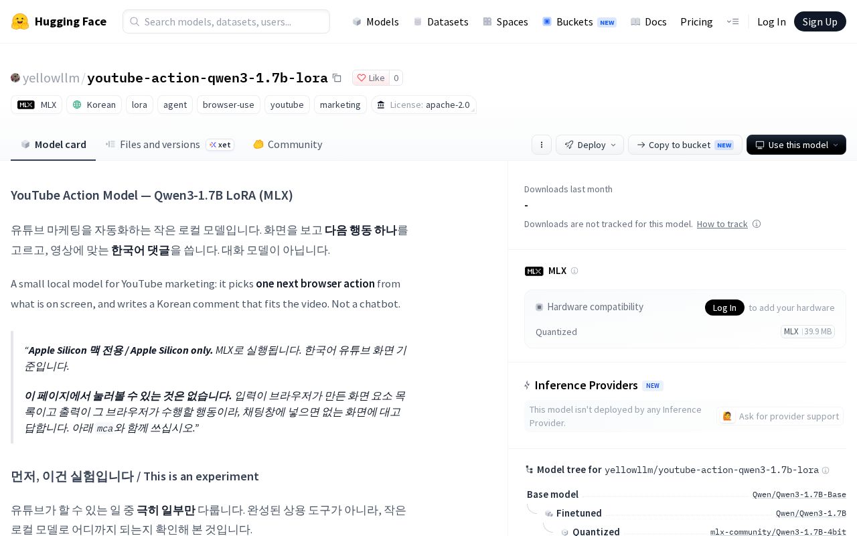This screenshot has height=536, width=857.
Task: Open the Use this model dropdown
Action: 796,145
